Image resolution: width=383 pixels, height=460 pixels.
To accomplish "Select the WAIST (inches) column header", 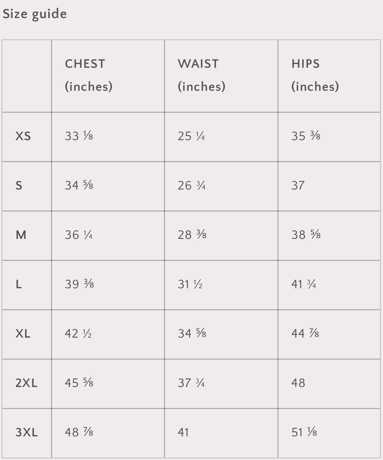I will point(201,75).
